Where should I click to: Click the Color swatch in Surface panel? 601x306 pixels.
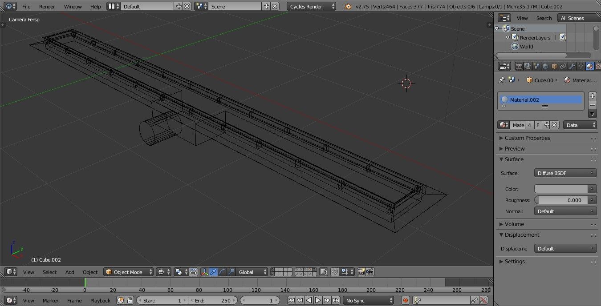561,189
